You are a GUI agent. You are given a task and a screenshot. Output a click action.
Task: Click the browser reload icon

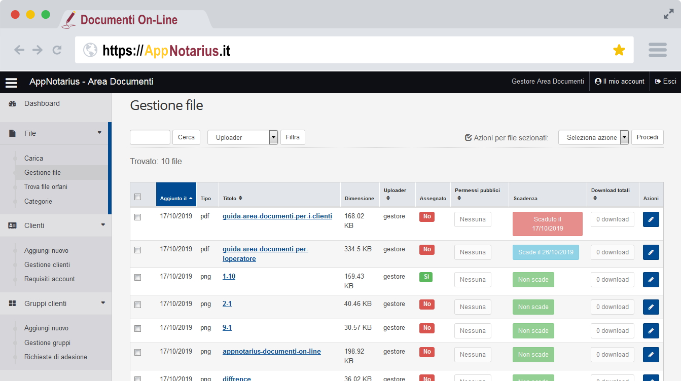57,50
